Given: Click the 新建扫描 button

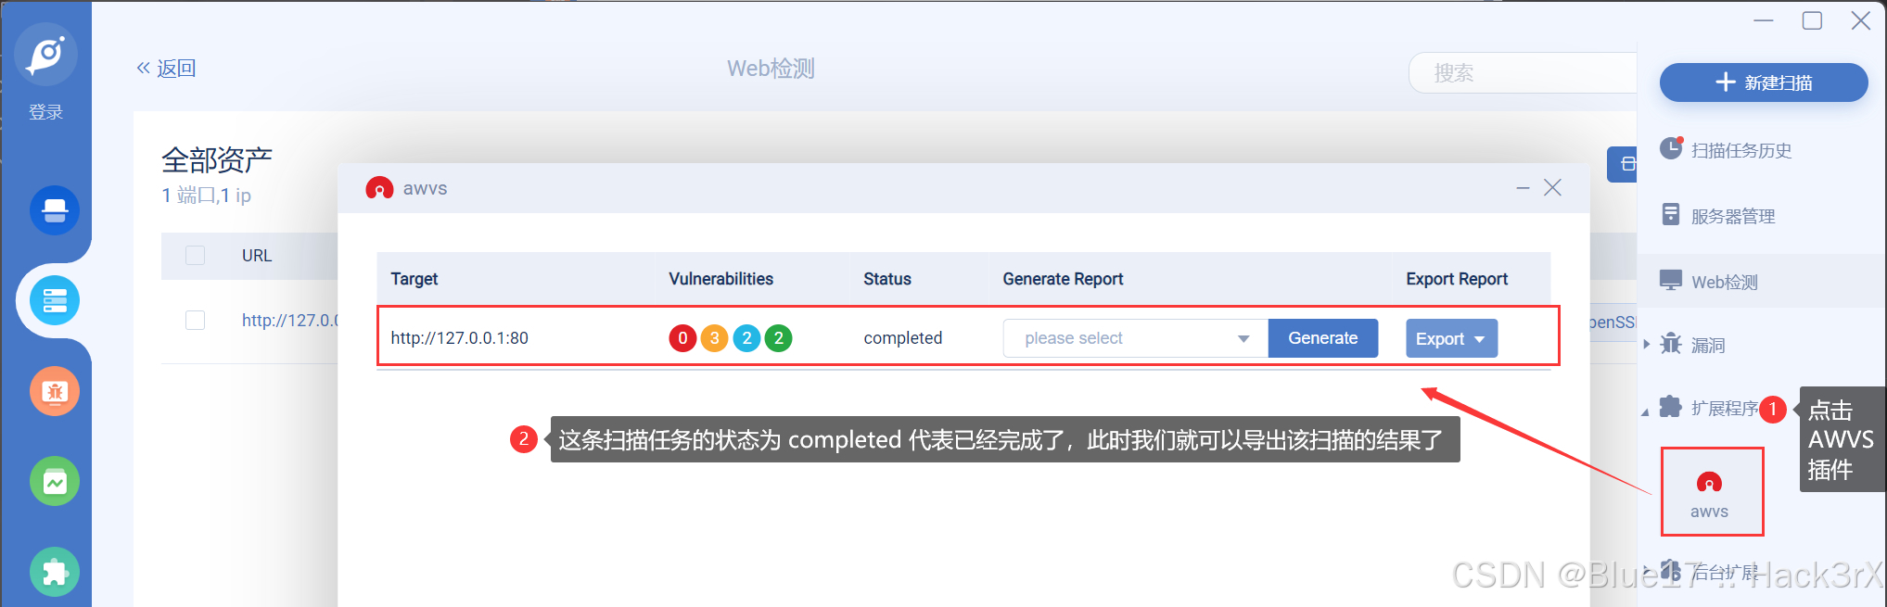Looking at the screenshot, I should tap(1764, 82).
